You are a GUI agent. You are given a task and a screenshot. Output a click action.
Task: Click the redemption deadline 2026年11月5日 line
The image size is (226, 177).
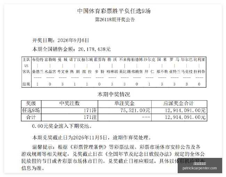tap(92, 138)
